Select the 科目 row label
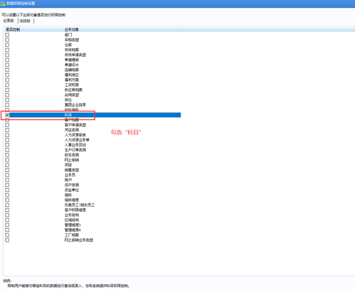This screenshot has height=290, width=355. 68,115
